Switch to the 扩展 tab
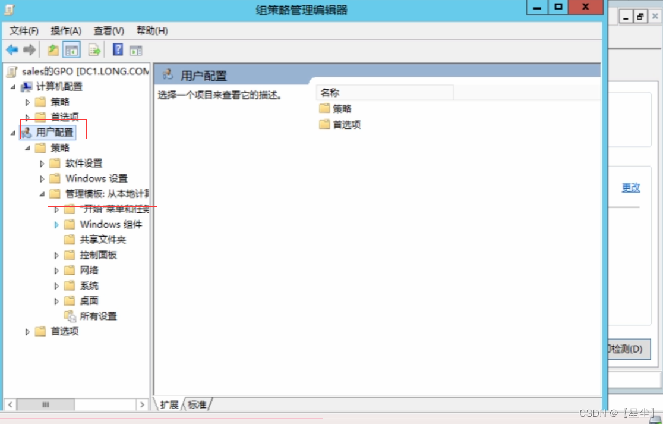Screen dimensions: 663x424 coord(169,404)
